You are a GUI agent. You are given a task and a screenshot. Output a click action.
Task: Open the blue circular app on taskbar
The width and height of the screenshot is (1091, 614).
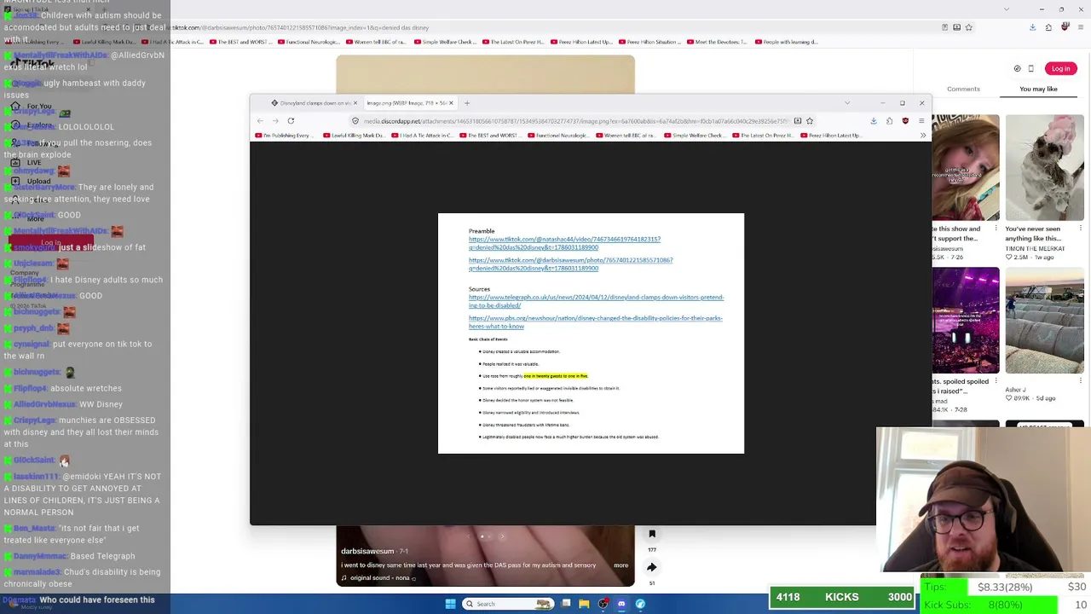point(640,604)
